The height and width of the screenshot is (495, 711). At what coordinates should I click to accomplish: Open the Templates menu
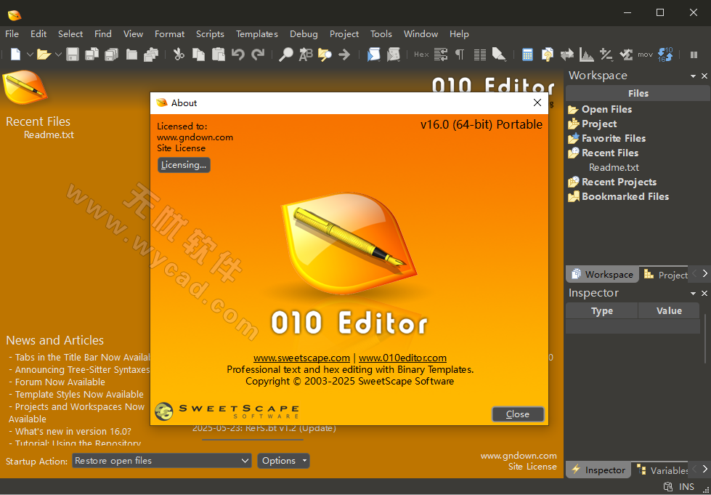[257, 33]
